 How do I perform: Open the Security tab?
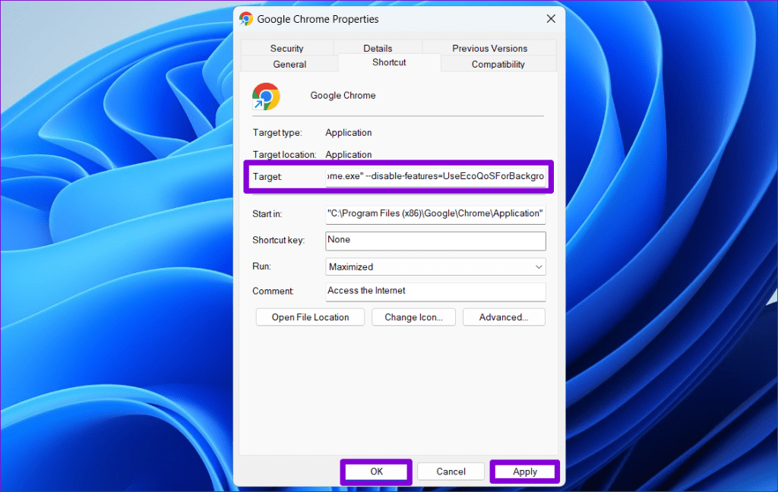point(287,48)
